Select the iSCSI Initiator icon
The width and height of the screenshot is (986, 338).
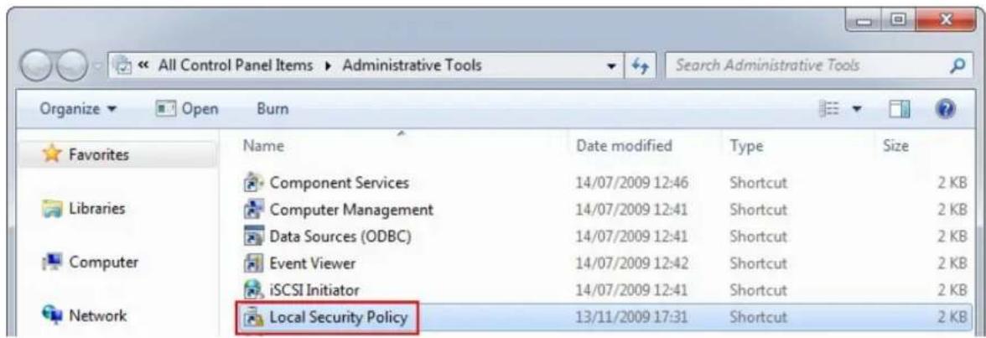pos(252,289)
